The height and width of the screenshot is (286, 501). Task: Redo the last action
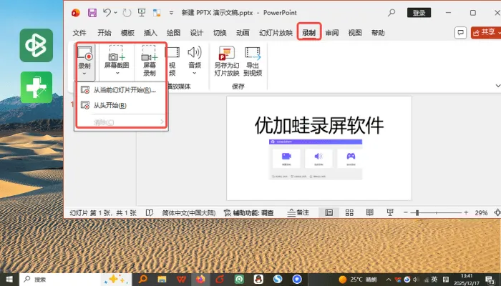(127, 13)
